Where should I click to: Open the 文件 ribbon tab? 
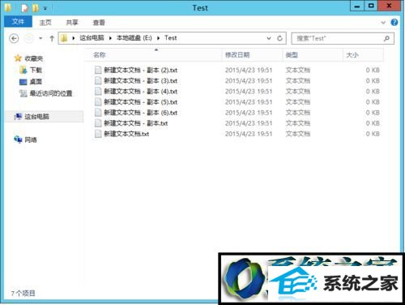pos(18,22)
